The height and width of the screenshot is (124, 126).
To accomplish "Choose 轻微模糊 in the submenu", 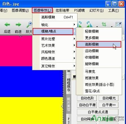I will coord(99,31).
